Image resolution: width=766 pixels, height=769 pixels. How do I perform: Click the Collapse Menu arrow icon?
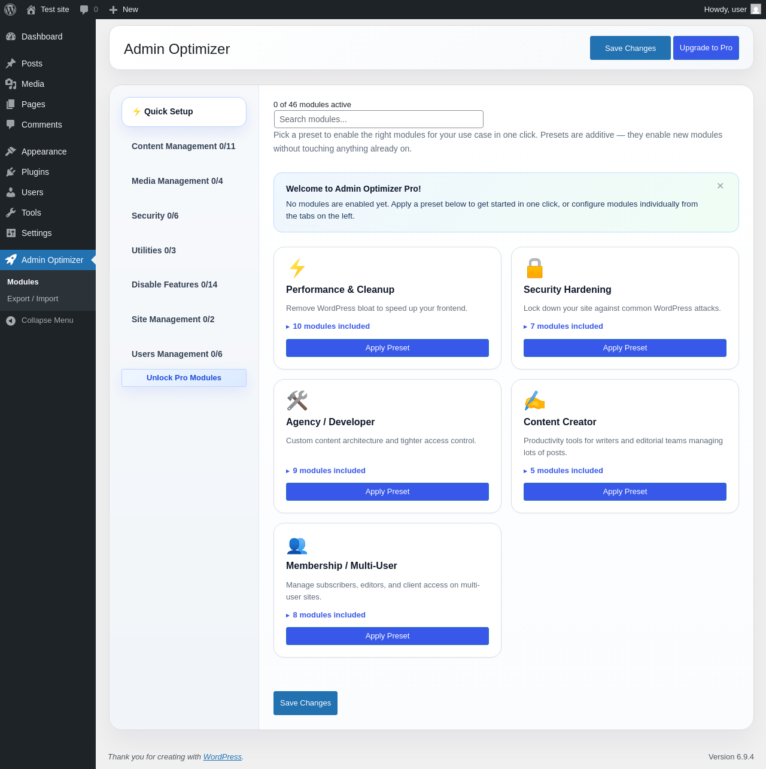(11, 321)
